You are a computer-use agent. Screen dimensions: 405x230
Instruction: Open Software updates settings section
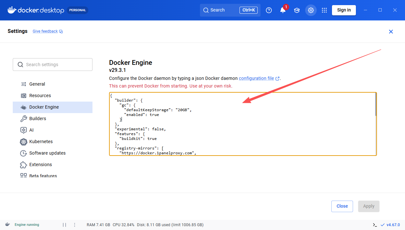pos(53,153)
